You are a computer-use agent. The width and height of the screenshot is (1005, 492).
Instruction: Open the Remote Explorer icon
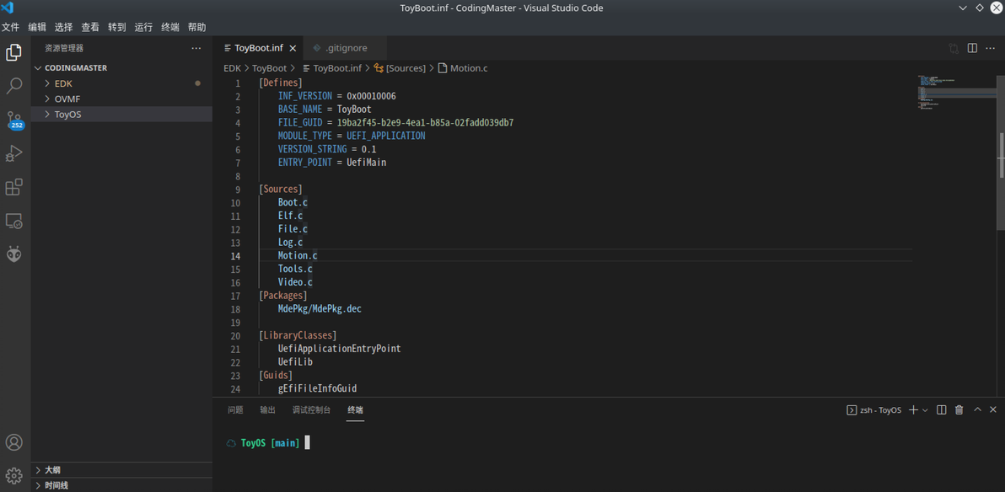(14, 221)
